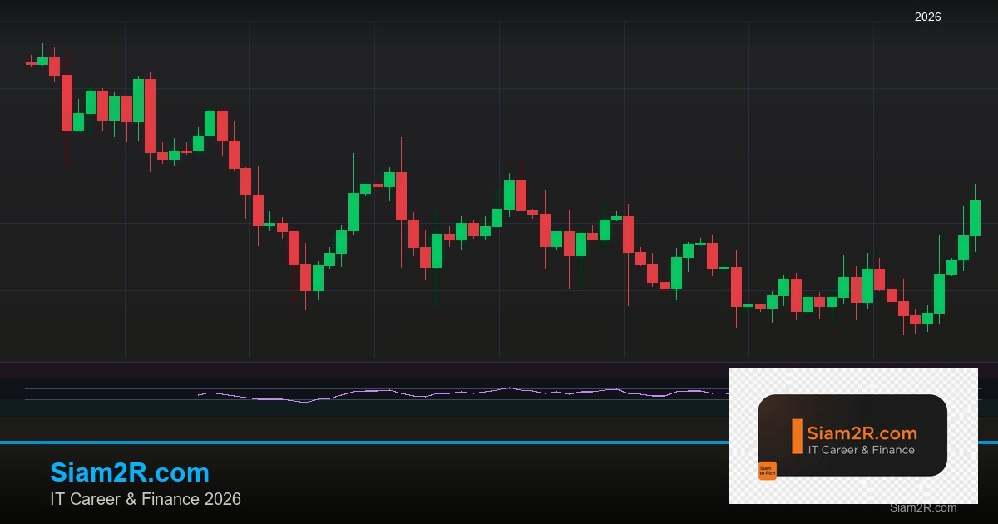Click the orange 'Siam to Rich' badge icon

coord(767,471)
